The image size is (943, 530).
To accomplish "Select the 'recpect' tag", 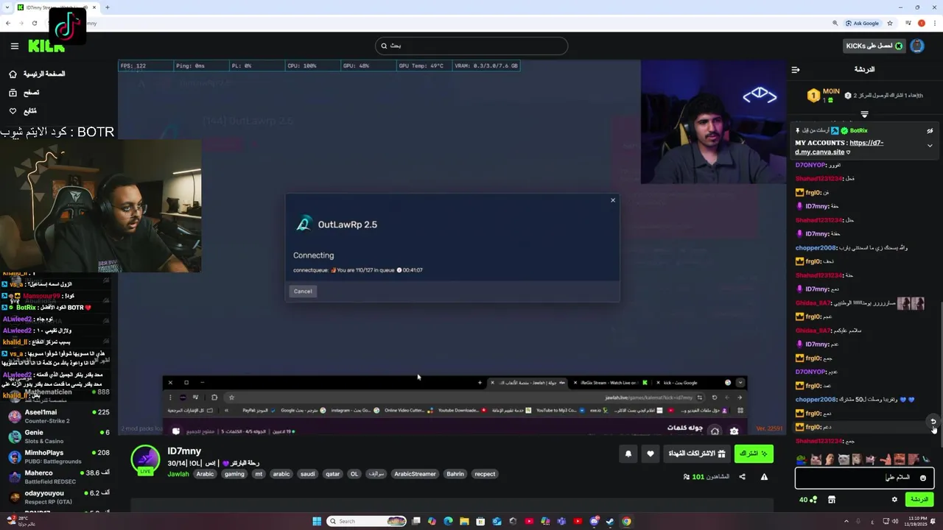I will (485, 474).
